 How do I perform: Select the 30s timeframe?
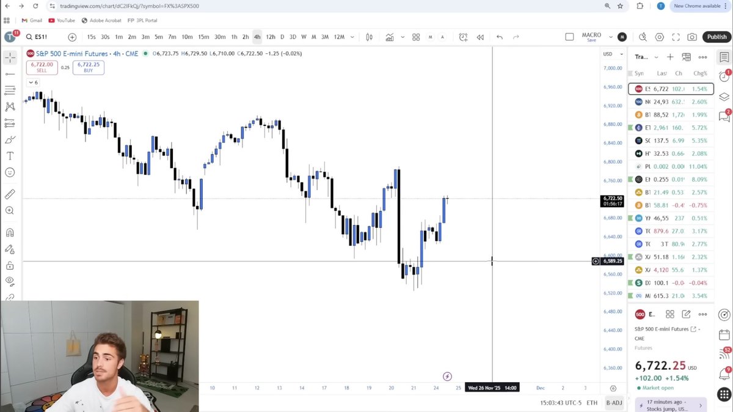click(x=105, y=37)
